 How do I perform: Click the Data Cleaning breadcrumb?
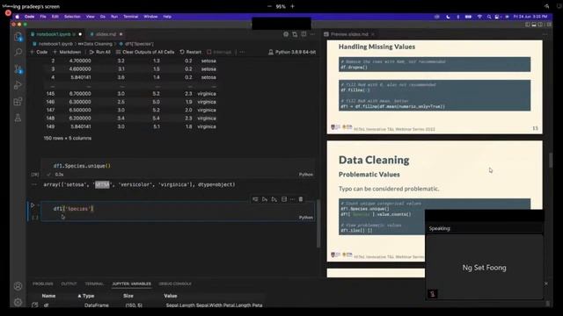[x=96, y=44]
